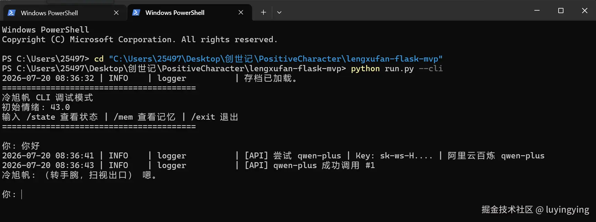Click the 'PS C:\Users\25497>' prompt
Image resolution: width=596 pixels, height=222 pixels.
[x=46, y=59]
